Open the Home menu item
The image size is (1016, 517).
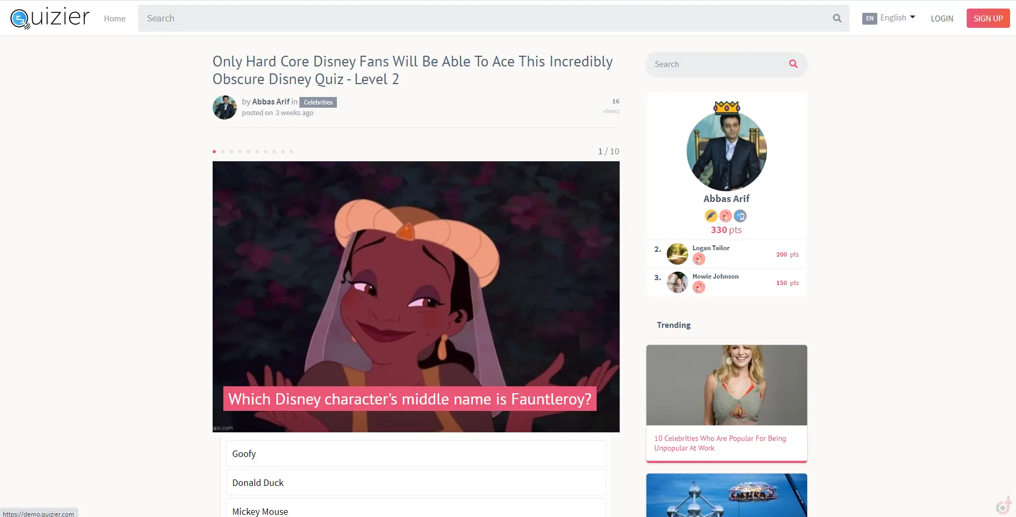pyautogui.click(x=115, y=18)
